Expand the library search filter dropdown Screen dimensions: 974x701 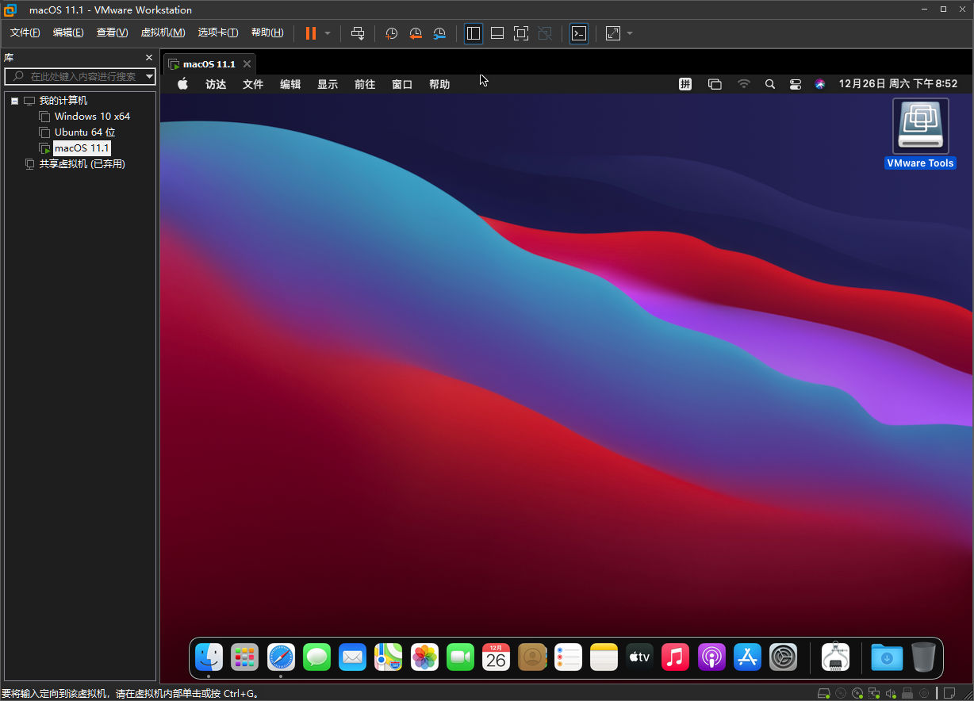point(149,77)
